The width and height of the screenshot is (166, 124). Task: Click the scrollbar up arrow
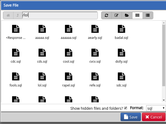tap(164, 23)
